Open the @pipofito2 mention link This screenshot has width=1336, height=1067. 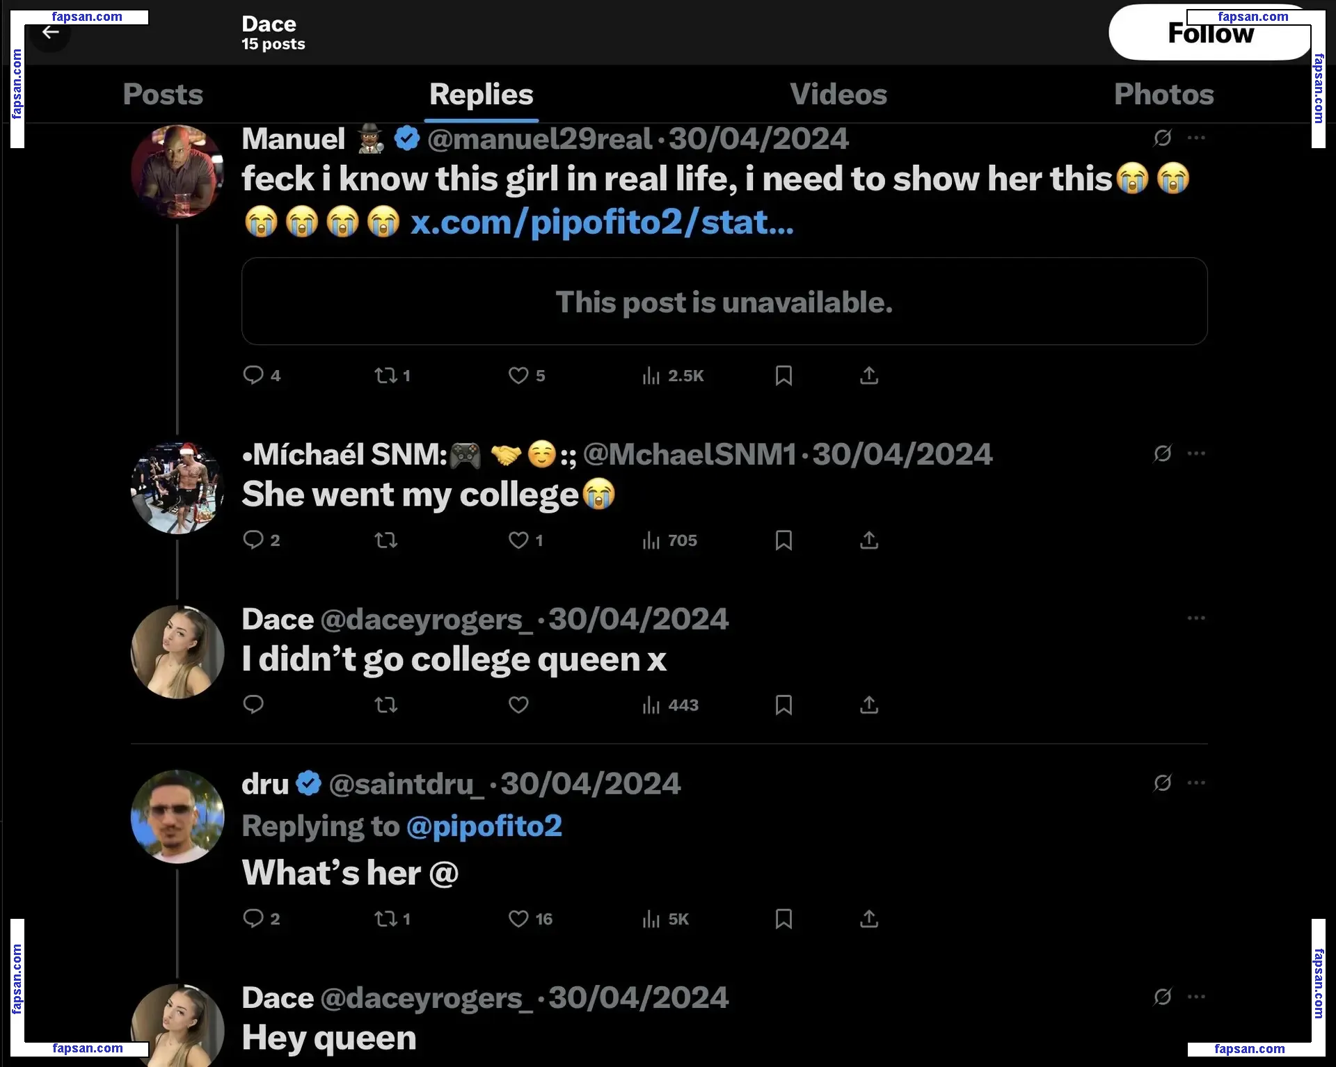484,826
